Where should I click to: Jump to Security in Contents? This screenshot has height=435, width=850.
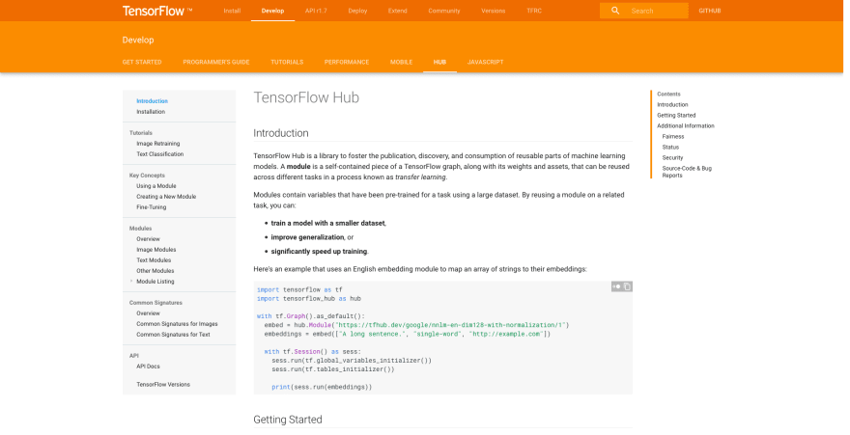coord(672,158)
